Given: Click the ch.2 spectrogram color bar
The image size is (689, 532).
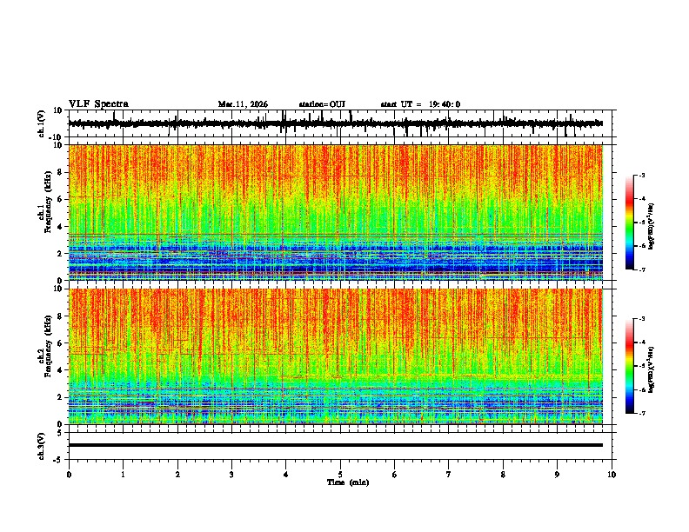Looking at the screenshot, I should point(629,366).
